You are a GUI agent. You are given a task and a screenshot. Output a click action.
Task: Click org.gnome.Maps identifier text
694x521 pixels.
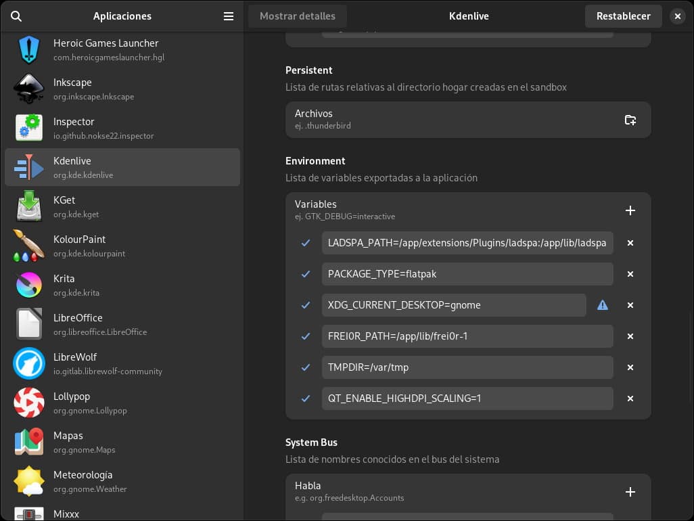click(x=84, y=450)
